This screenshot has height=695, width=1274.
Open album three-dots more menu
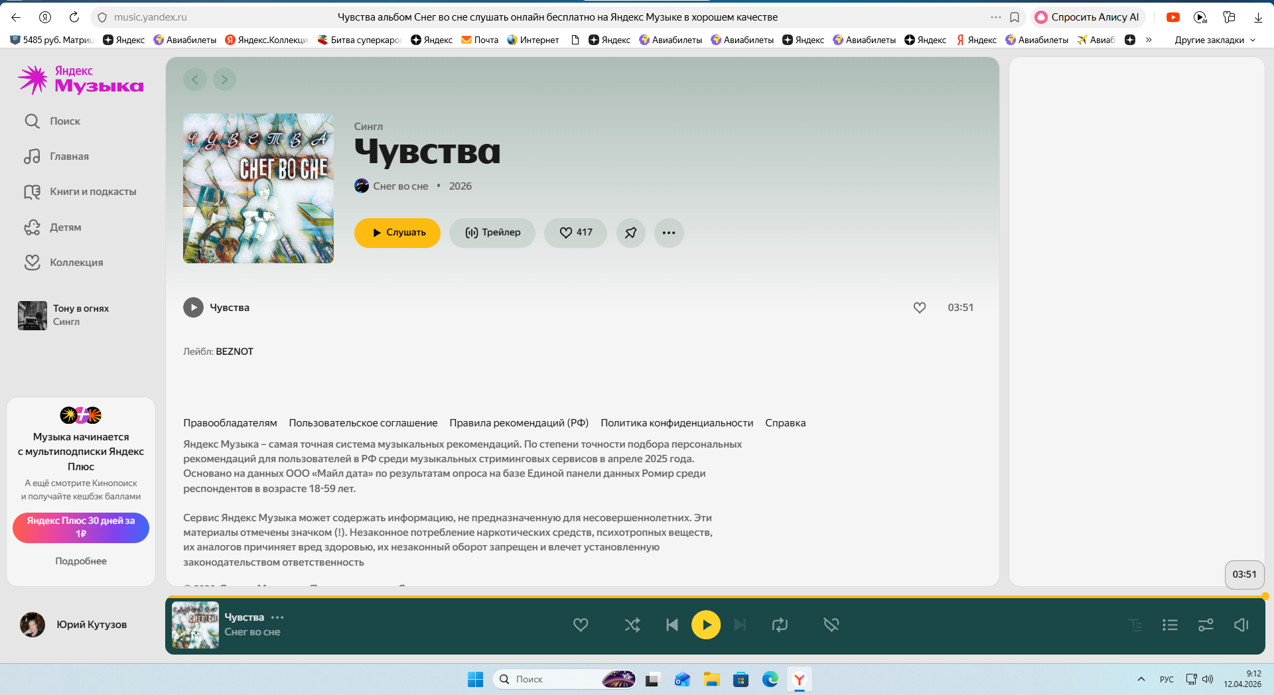pos(668,233)
